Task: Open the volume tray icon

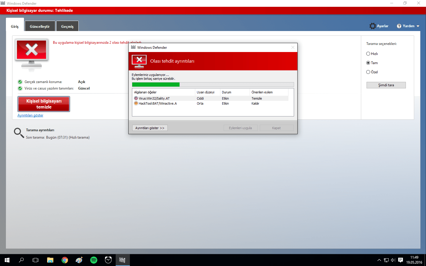Action: (393, 260)
